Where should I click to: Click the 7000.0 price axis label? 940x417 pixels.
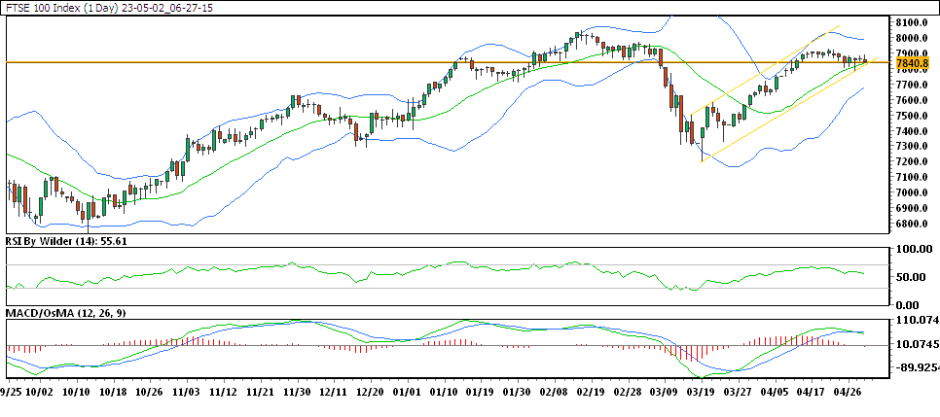tap(912, 192)
